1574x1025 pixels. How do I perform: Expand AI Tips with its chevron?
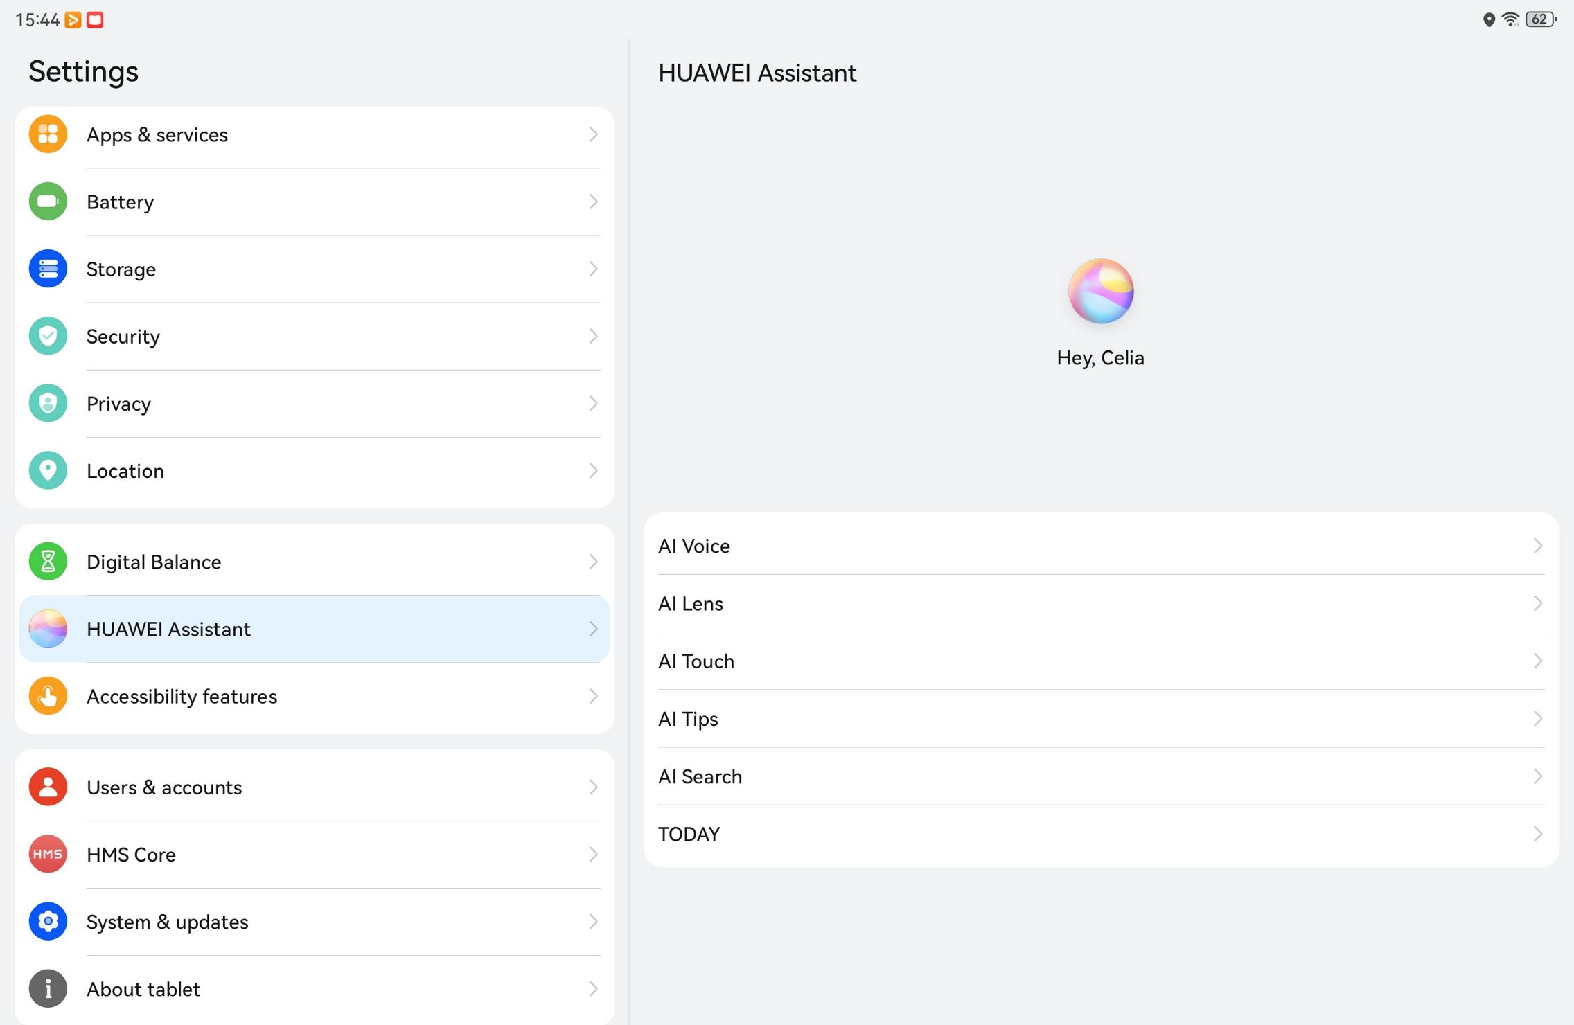point(1537,718)
